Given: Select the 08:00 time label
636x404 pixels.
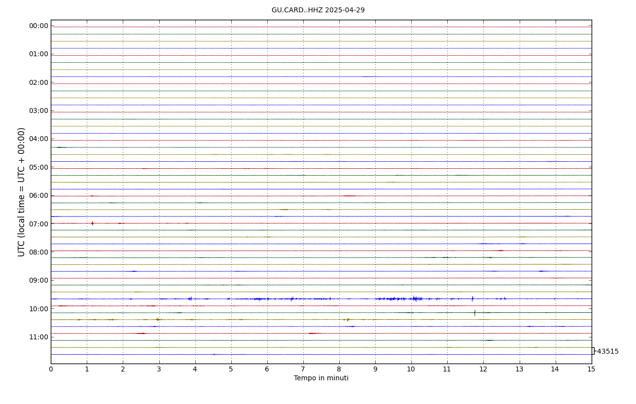Looking at the screenshot, I should (39, 252).
